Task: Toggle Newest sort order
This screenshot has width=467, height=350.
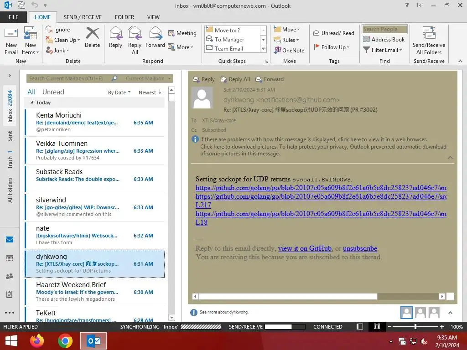Action: tap(150, 92)
